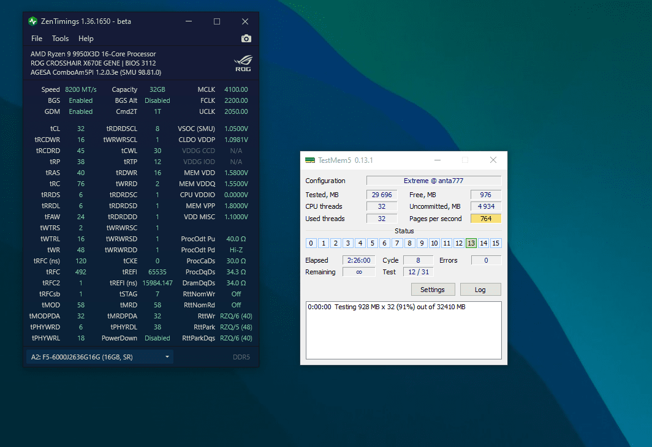Screen dimensions: 652x447
Task: Click the FCLK value 2200.00
Action: pos(236,100)
